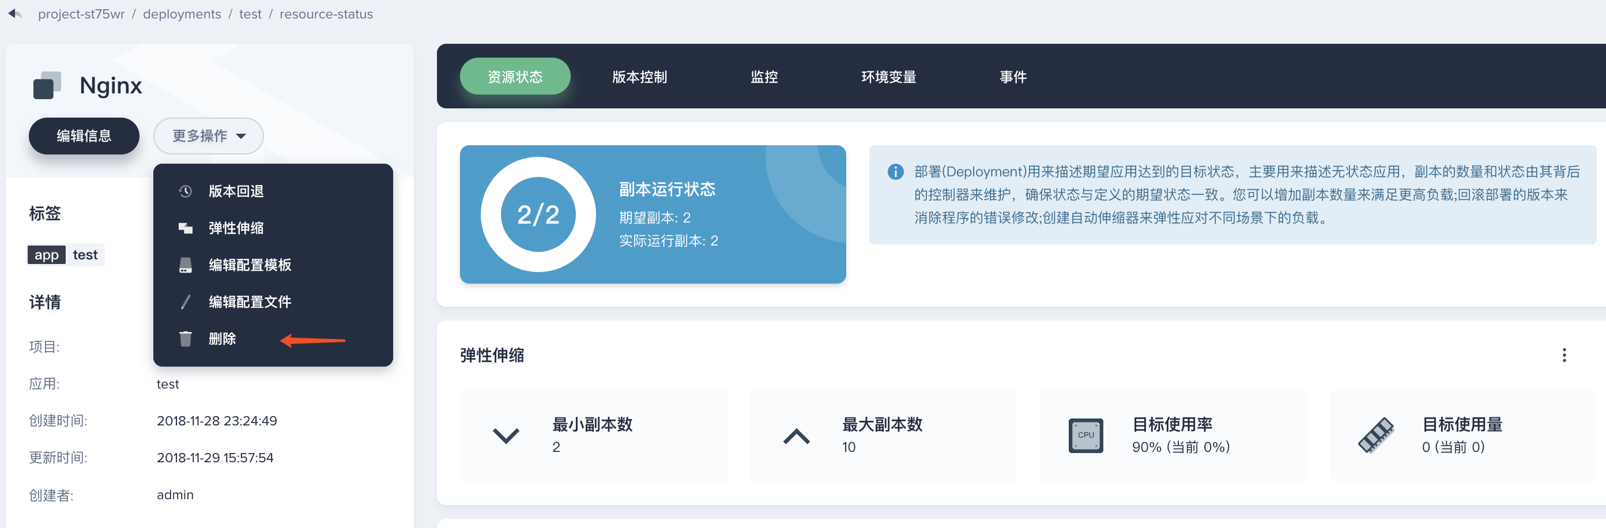Click the 实际运行副本: 2 text
This screenshot has height=528, width=1606.
tap(668, 240)
